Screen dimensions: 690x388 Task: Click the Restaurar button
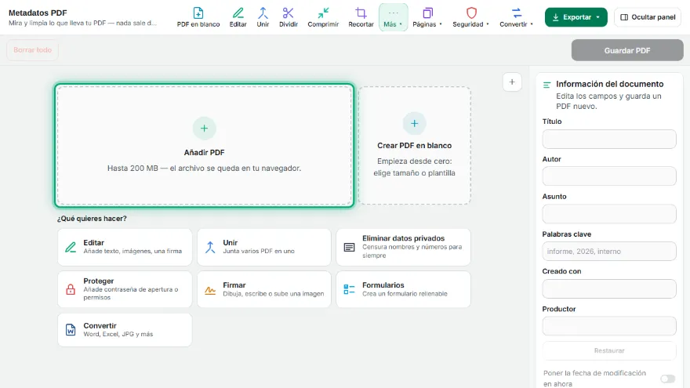pos(609,350)
